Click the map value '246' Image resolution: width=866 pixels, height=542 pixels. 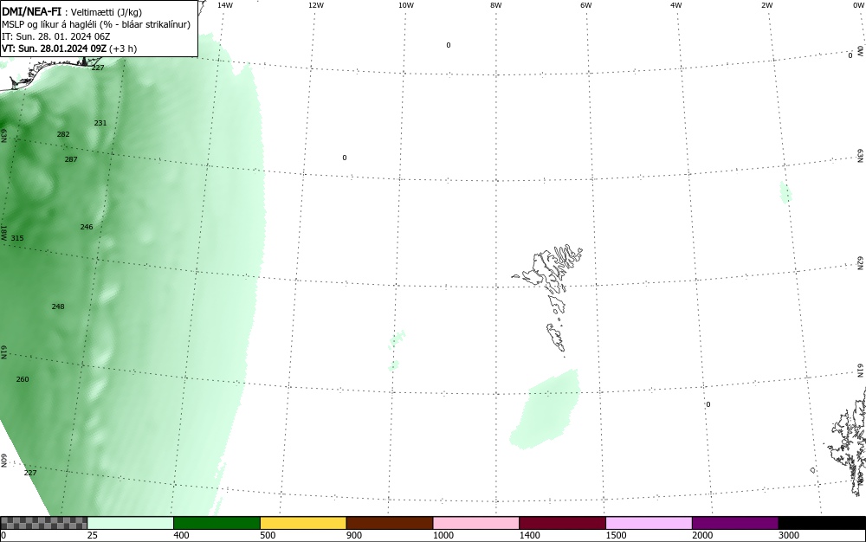[86, 227]
